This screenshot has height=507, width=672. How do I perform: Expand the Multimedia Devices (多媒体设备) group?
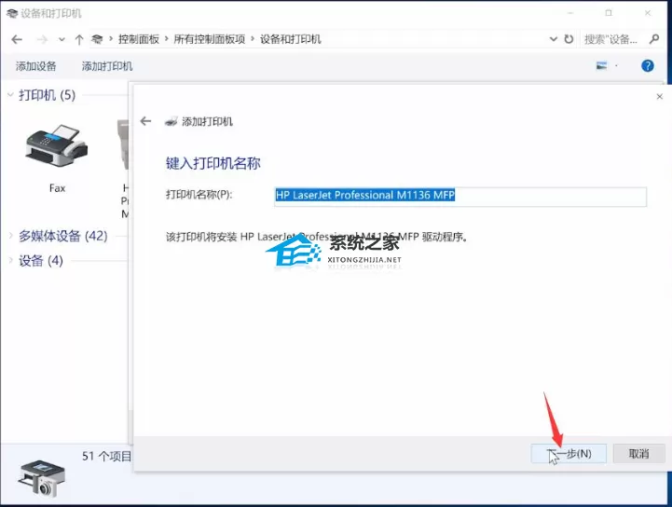tap(10, 235)
